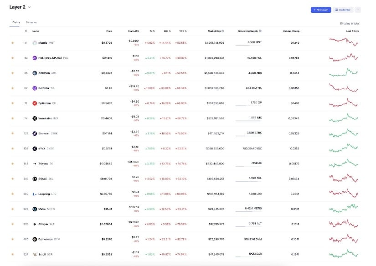This screenshot has height=266, width=376.
Task: Click the Scroll coin logo
Action: (35, 254)
